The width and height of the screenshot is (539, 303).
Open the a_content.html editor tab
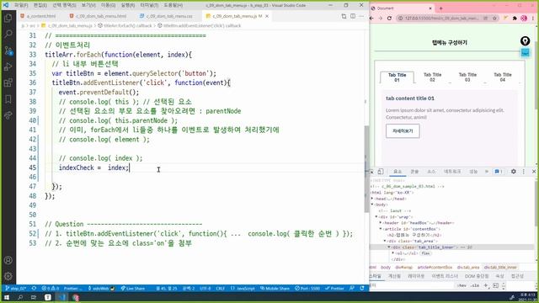tap(38, 16)
